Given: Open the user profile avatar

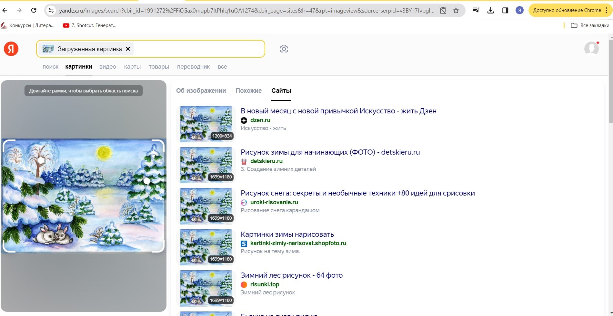Looking at the screenshot, I should coord(591,49).
